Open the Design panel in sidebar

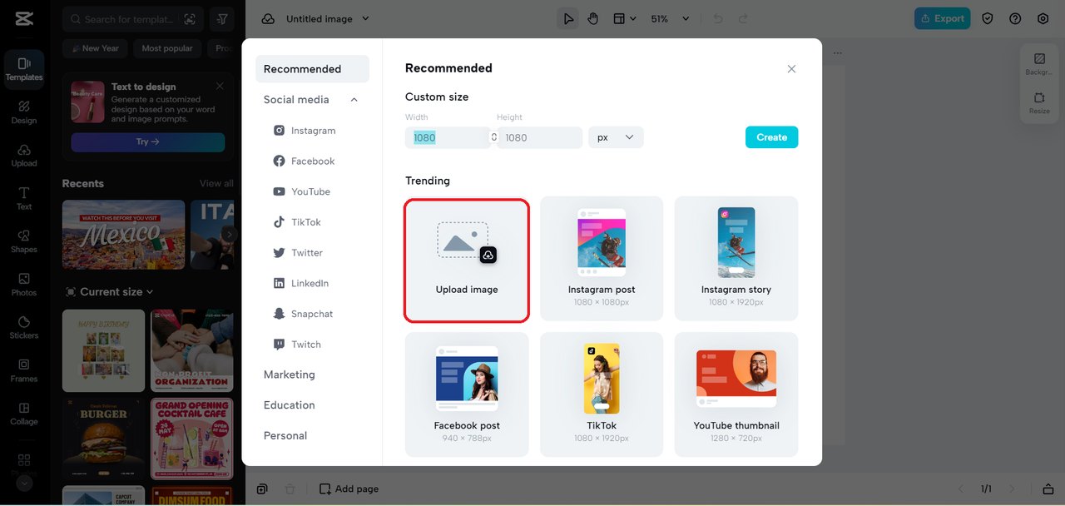click(x=24, y=112)
